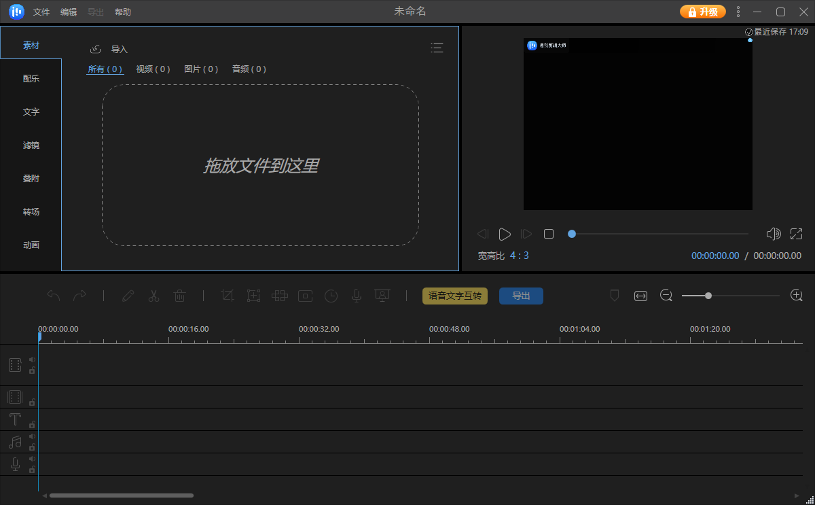Mute the main video track

pyautogui.click(x=32, y=360)
